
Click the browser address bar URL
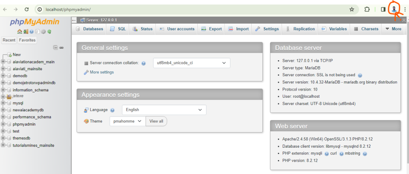point(68,9)
